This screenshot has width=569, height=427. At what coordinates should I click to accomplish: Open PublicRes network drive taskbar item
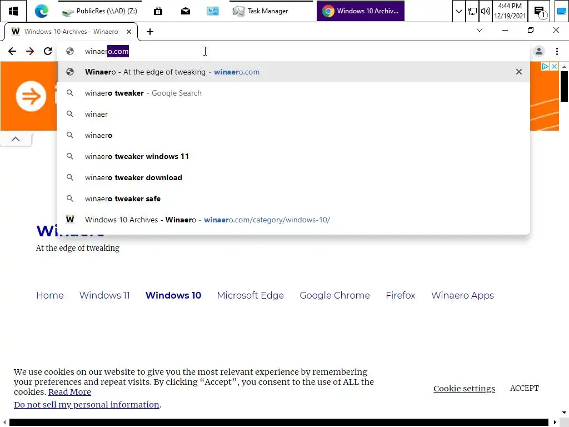tap(100, 11)
